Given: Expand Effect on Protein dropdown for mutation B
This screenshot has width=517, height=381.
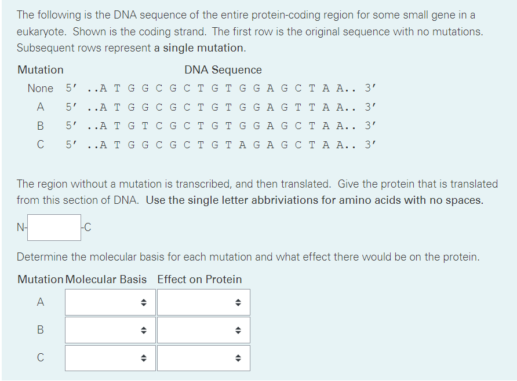Looking at the screenshot, I should point(203,330).
